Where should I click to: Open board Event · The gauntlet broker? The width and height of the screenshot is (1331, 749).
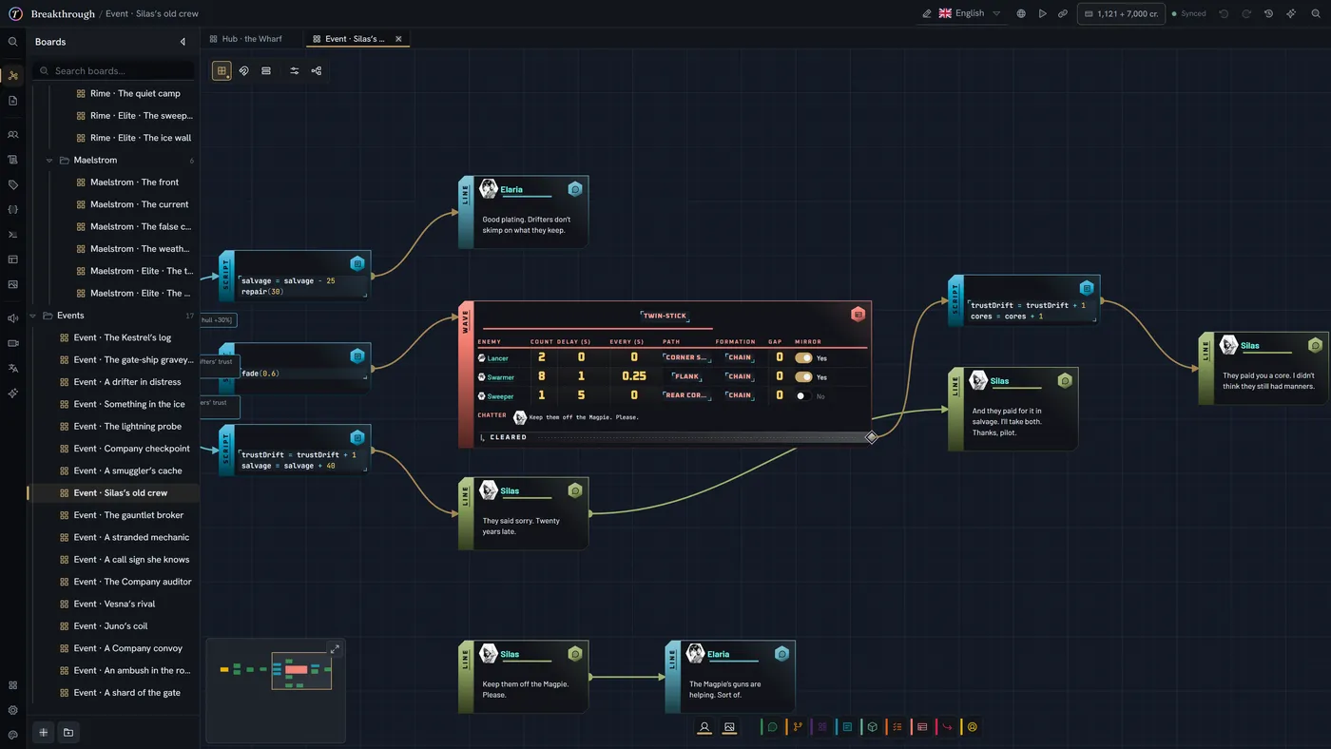coord(114,515)
